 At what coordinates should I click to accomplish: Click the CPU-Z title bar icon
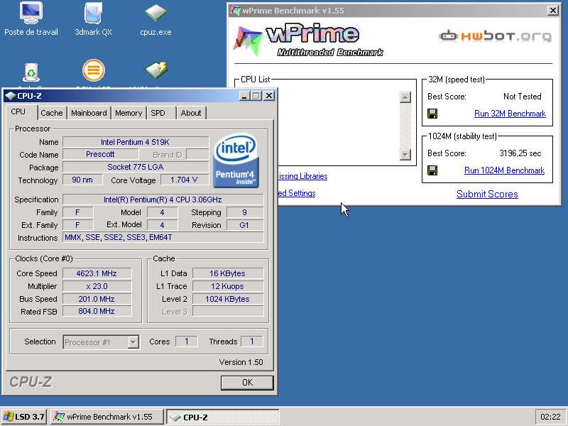click(x=11, y=96)
